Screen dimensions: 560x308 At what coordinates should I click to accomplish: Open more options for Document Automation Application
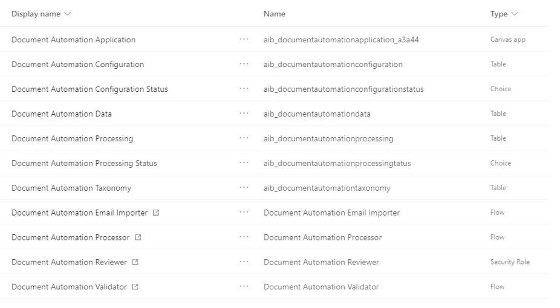pyautogui.click(x=244, y=39)
